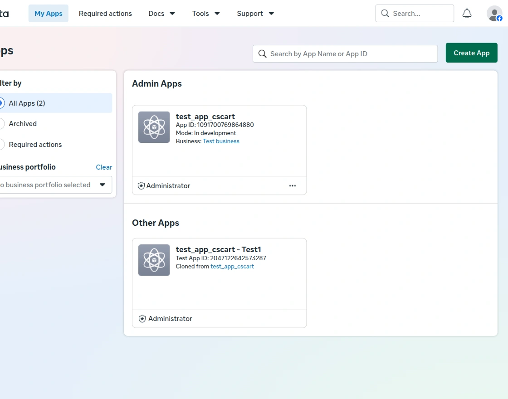Click the Admin Apps heading
This screenshot has width=508, height=399.
coord(157,83)
